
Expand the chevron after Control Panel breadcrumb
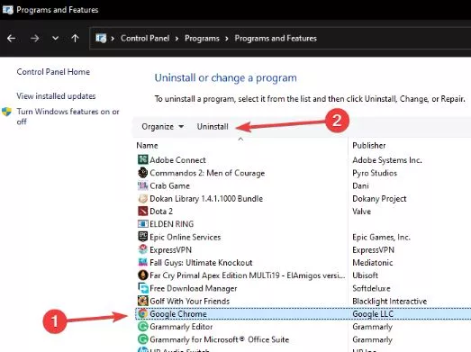[x=177, y=39]
